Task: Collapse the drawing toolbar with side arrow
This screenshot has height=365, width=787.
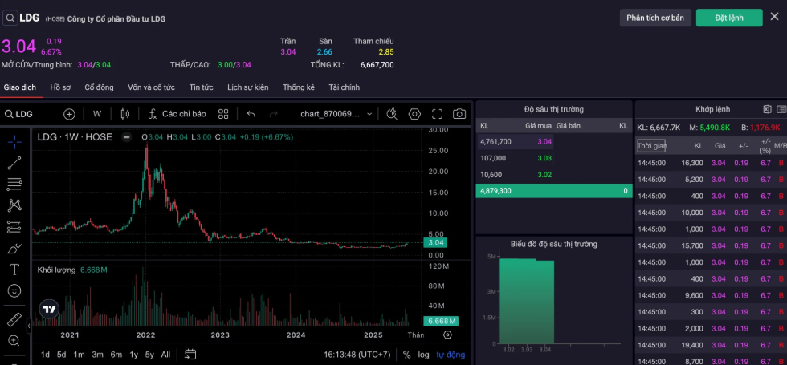Action: pyautogui.click(x=29, y=326)
